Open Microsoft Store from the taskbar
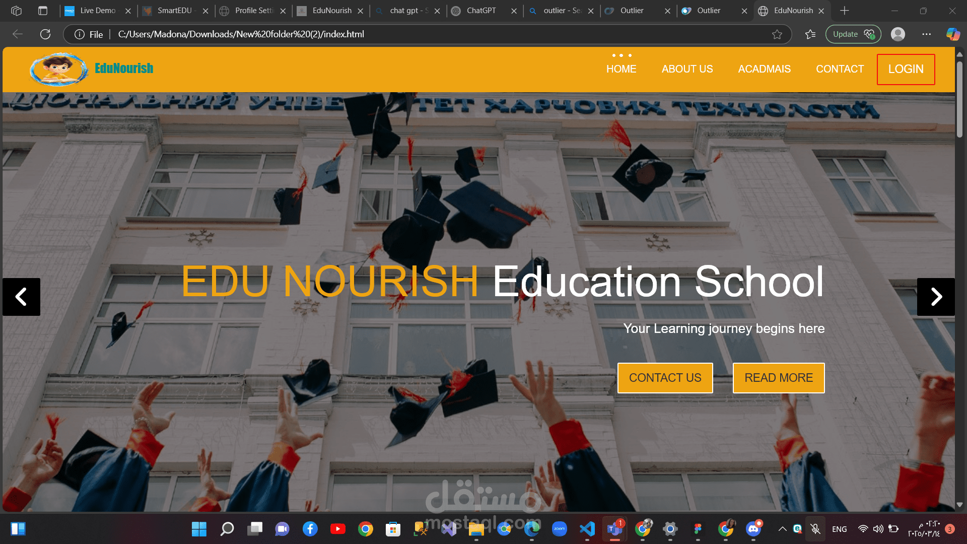This screenshot has width=967, height=544. pyautogui.click(x=393, y=529)
